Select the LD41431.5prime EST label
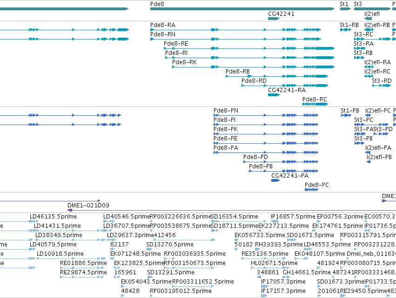Screen dimensions: 396x298 pos(57,226)
